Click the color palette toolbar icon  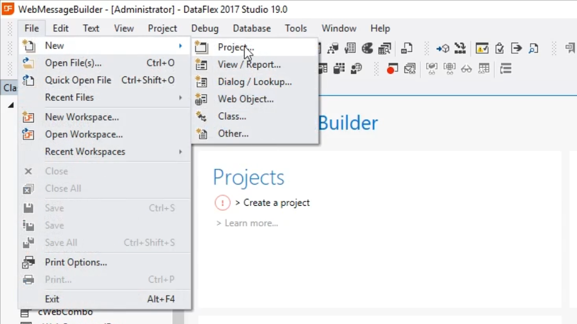click(367, 48)
